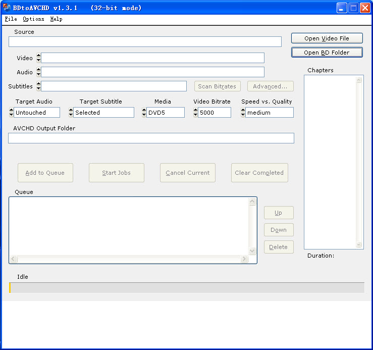Click the Open BD Folder button
373x350 pixels.
click(327, 53)
